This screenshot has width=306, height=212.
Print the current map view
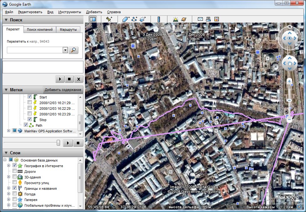pyautogui.click(x=208, y=19)
